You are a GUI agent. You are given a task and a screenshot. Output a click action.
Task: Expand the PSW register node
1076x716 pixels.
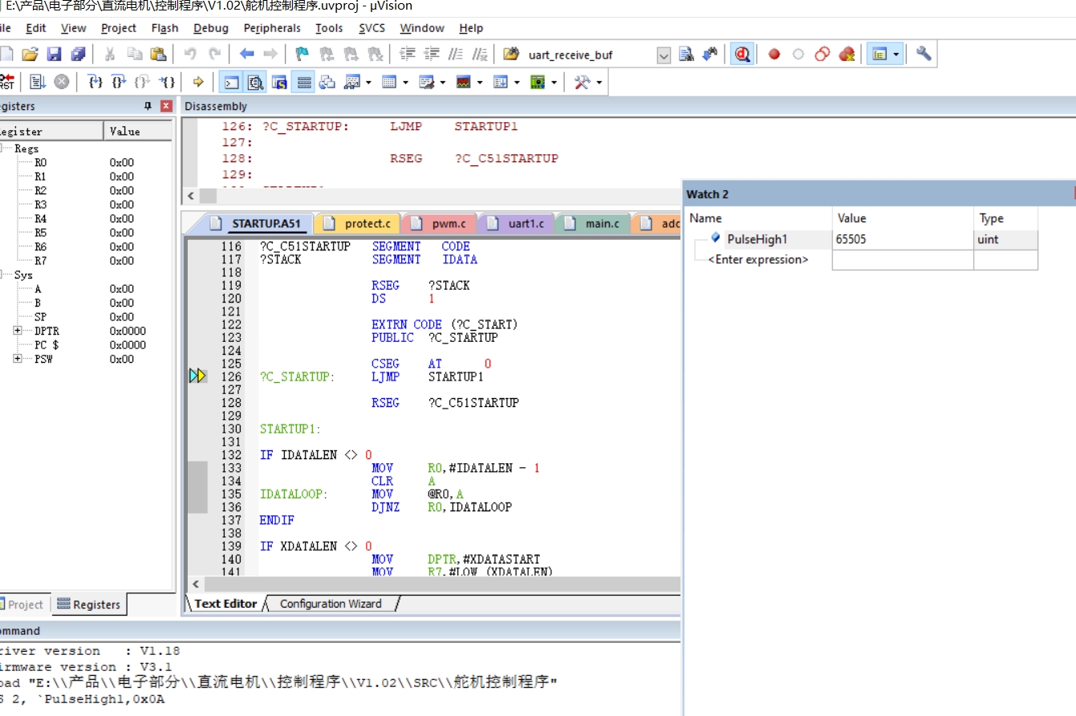click(18, 359)
